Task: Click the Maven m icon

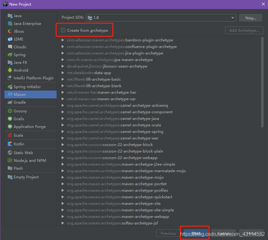Action: (10, 94)
